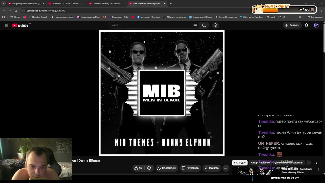Open 'MEN IN BLACK - Soundtrack Suite' title
The width and height of the screenshot is (325, 183).
(x=297, y=171)
